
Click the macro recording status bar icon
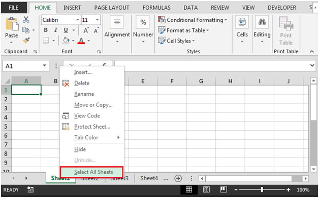coord(30,190)
